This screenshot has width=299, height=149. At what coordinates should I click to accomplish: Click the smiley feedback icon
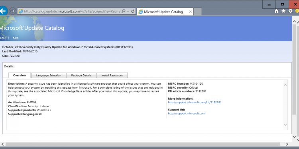297,11
